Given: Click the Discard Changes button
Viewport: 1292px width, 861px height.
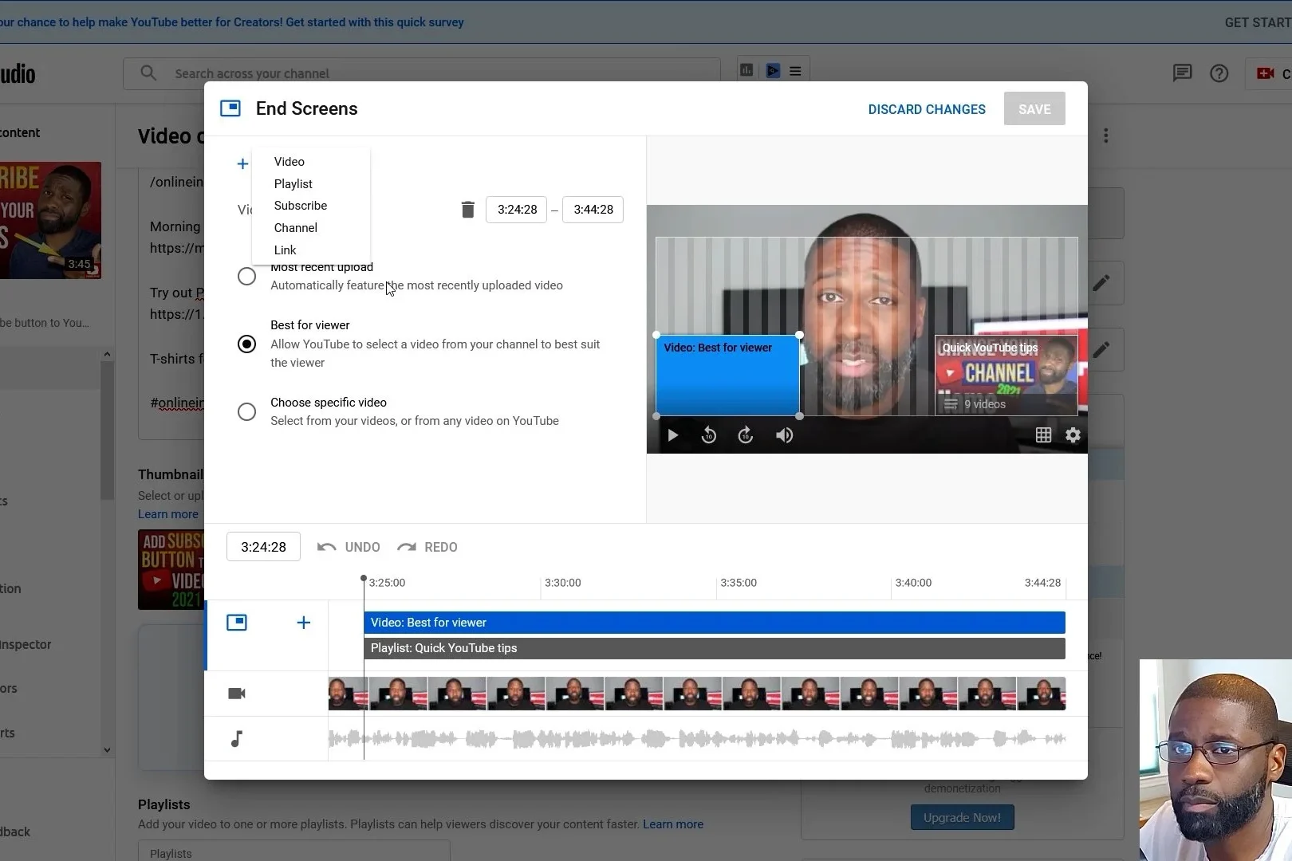Looking at the screenshot, I should tap(926, 109).
